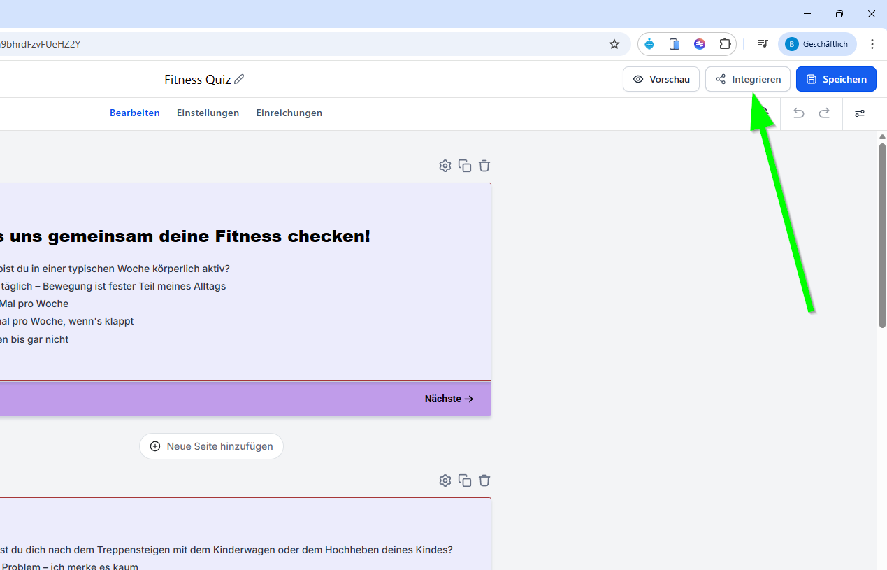This screenshot has width=887, height=570.
Task: Open Vorschau preview
Action: click(661, 79)
